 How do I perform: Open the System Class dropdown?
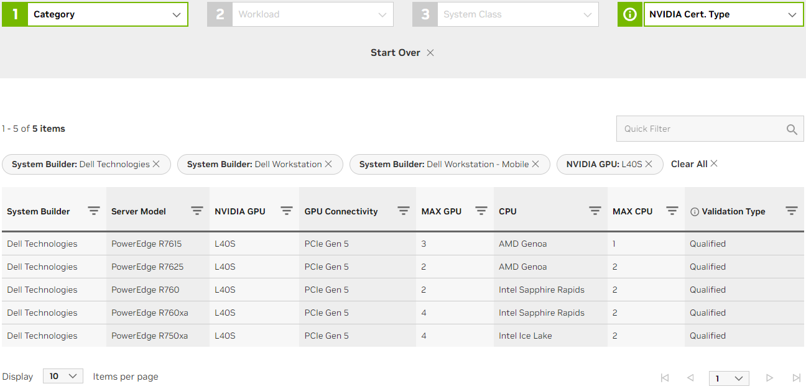click(x=518, y=14)
